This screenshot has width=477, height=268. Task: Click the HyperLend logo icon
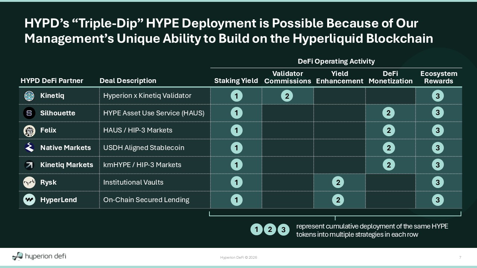click(29, 200)
